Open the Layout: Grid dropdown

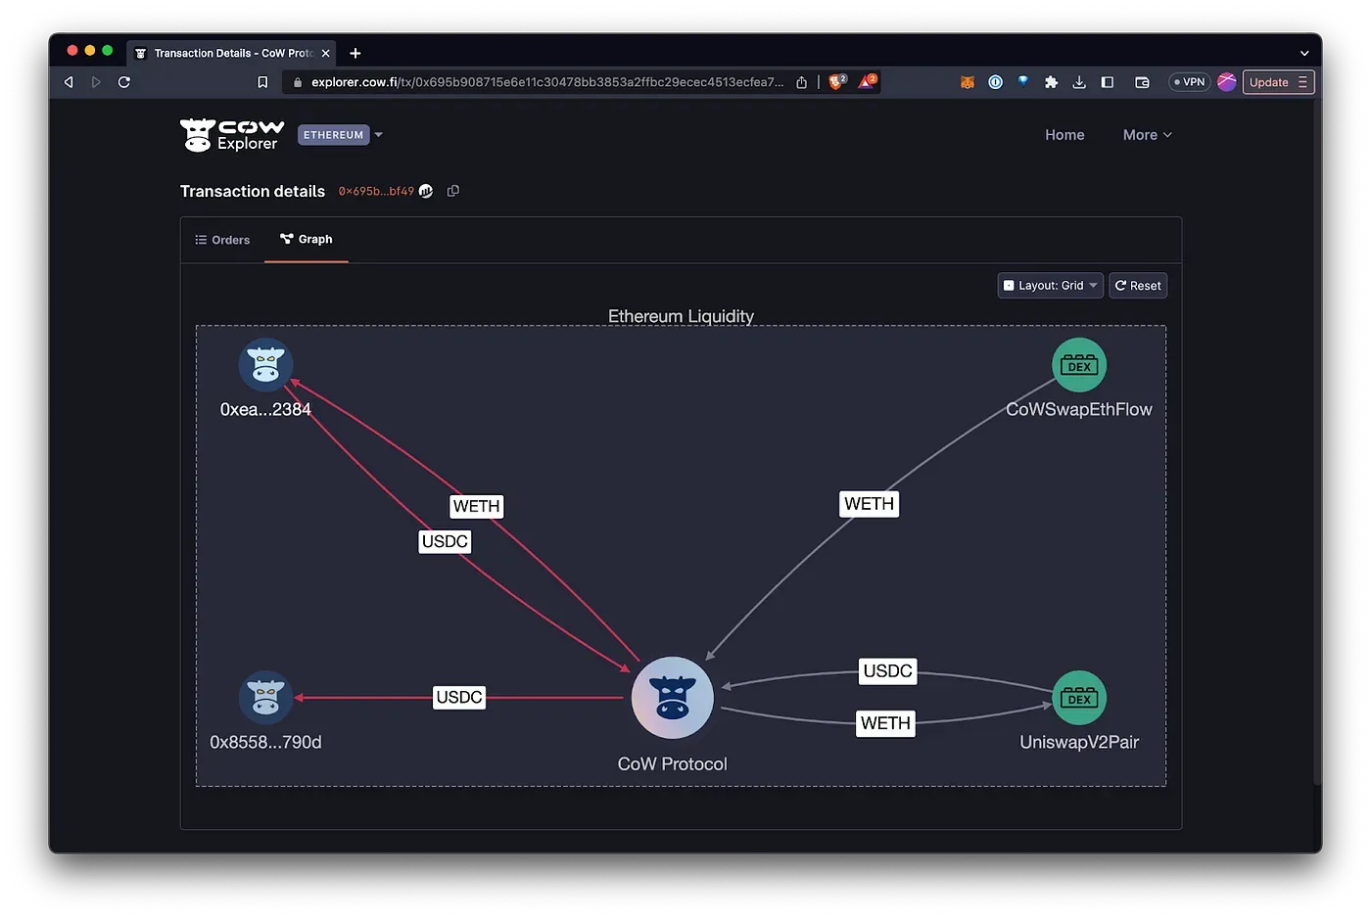click(x=1051, y=286)
